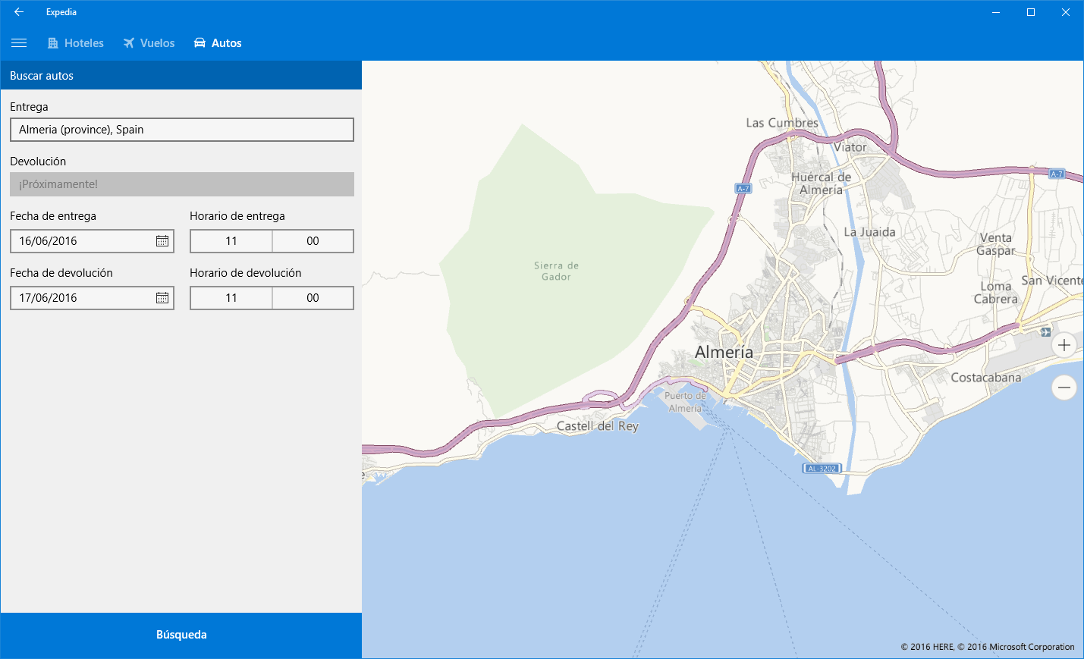
Task: Click the Entrega location input field
Action: point(181,130)
